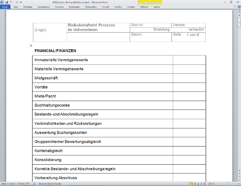
Task: Click the Undo icon in title bar
Action: click(11, 2)
